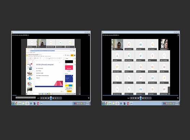This screenshot has width=190, height=140.
Task: Open Opera from the left window's taskbar
Action: (38, 104)
